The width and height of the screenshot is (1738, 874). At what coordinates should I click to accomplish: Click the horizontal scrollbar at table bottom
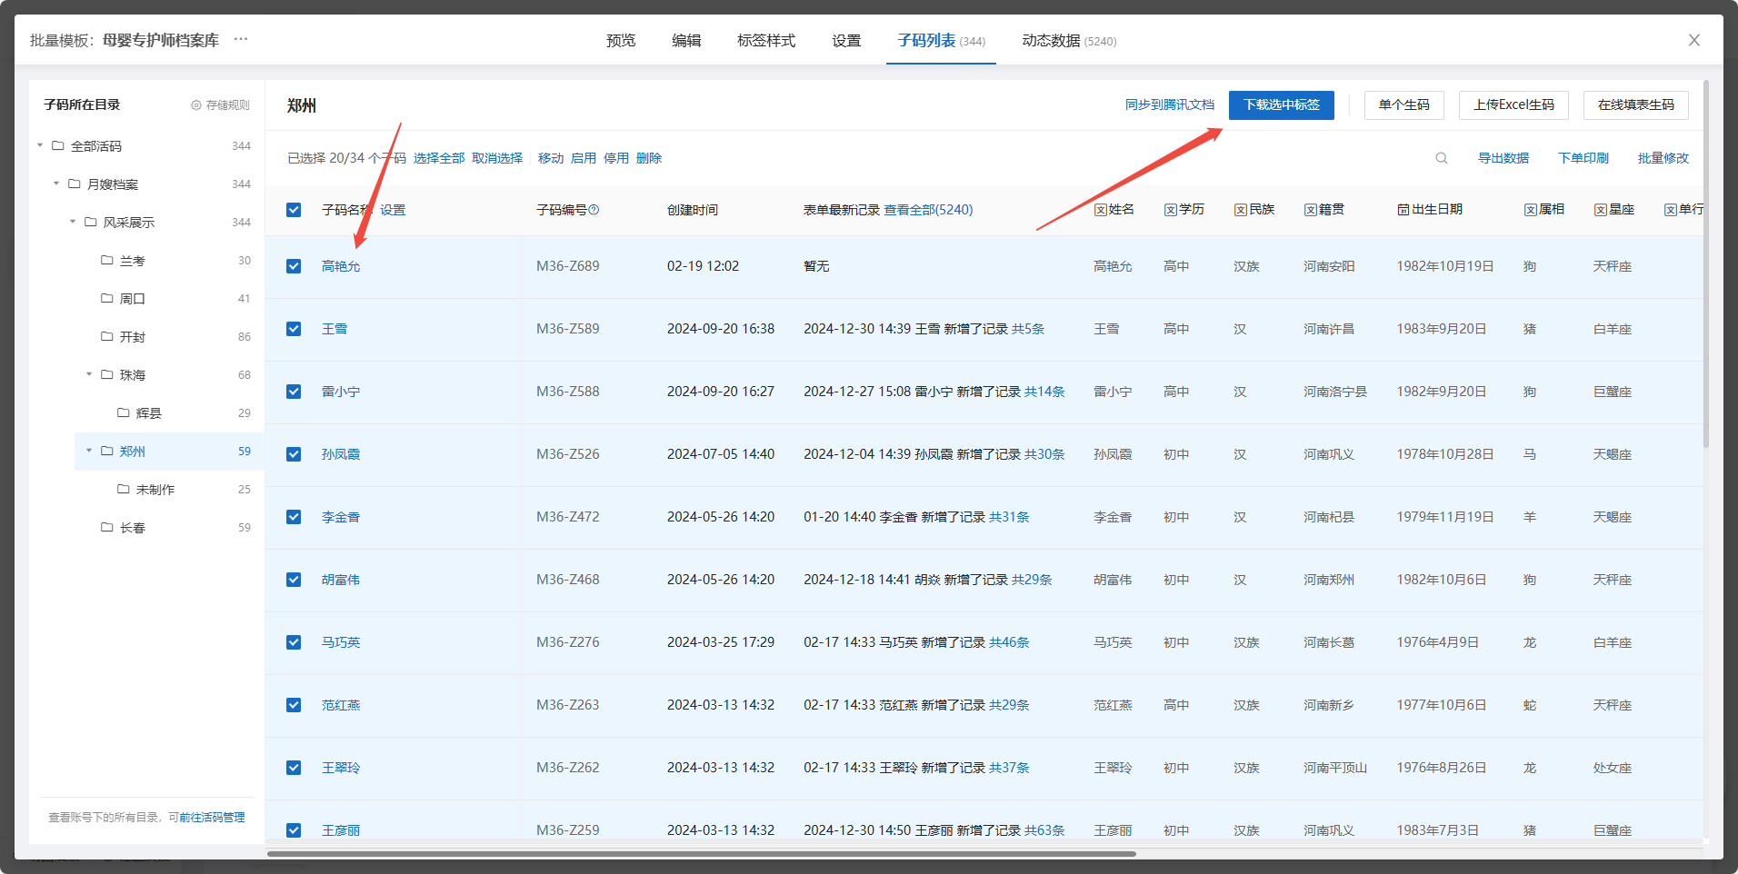700,853
